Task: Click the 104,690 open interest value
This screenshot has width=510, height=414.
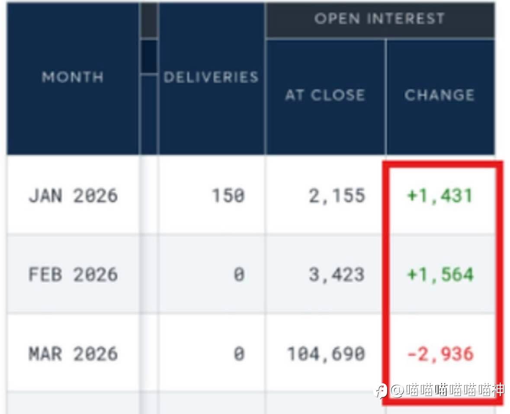Action: coord(326,354)
